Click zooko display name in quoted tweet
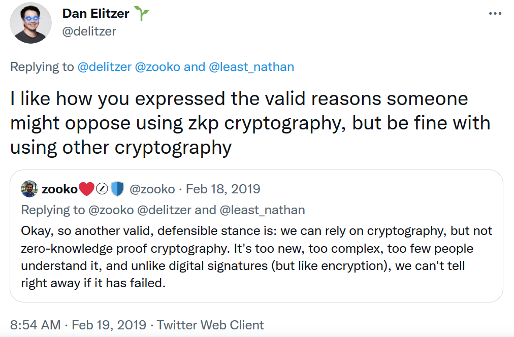 click(x=59, y=189)
